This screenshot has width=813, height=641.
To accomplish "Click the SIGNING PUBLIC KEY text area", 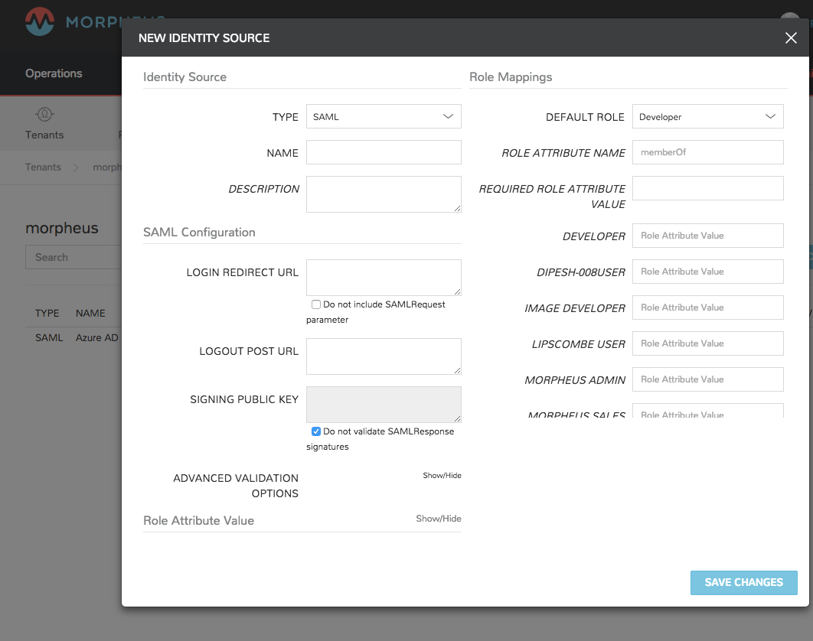I will [x=384, y=405].
